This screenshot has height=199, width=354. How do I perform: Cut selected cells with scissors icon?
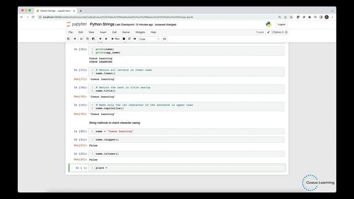82,39
